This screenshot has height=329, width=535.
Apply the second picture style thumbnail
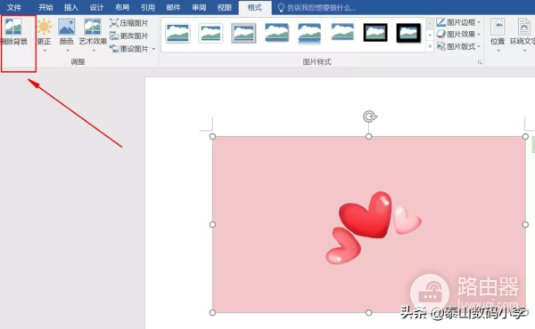[x=210, y=33]
